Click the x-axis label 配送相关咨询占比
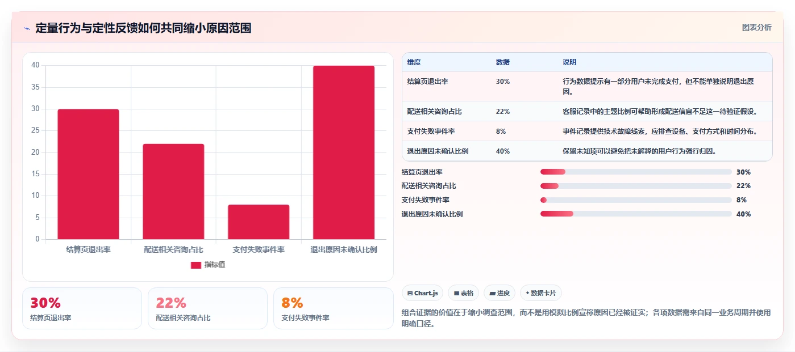795x352 pixels. 173,249
